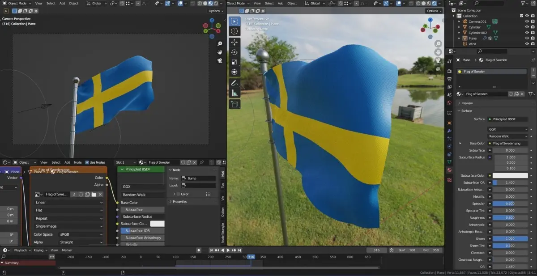Viewport: 537px width, 276px height.
Task: Enable Use Nodes checkbox
Action: [x=87, y=162]
